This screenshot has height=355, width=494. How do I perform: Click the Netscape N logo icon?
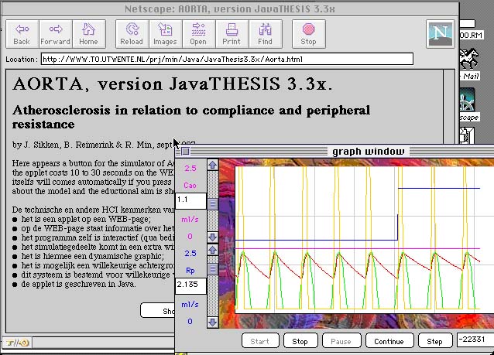pos(440,34)
